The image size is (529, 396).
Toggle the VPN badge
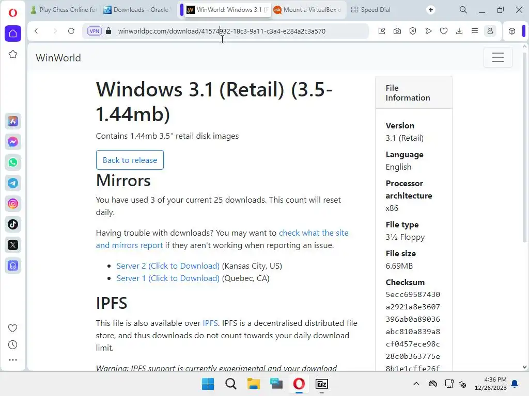point(95,31)
